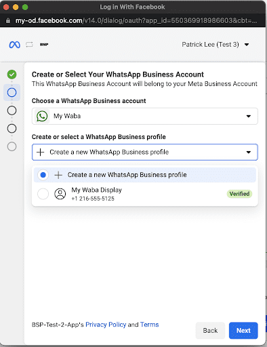Screen dimensions: 267x347
Task: Click the lock icon in the address bar
Action: tap(8, 21)
